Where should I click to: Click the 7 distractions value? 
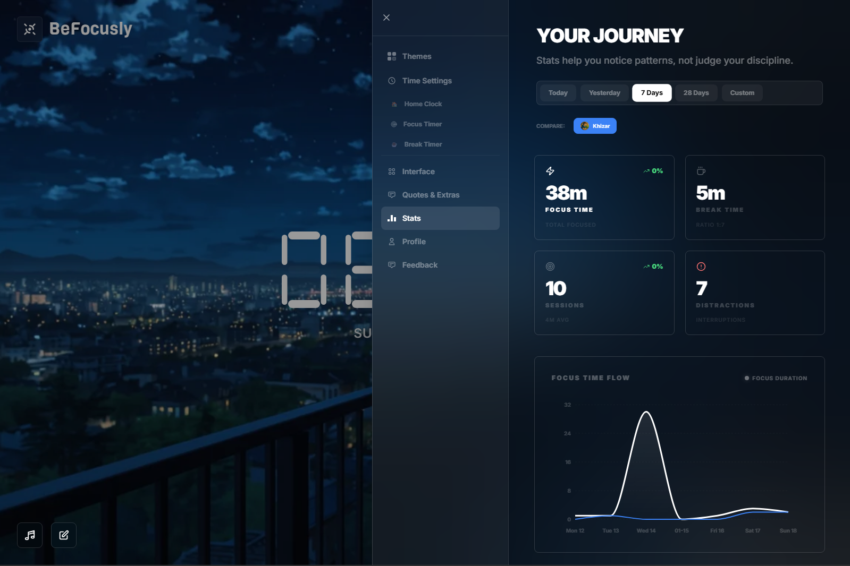pos(702,288)
